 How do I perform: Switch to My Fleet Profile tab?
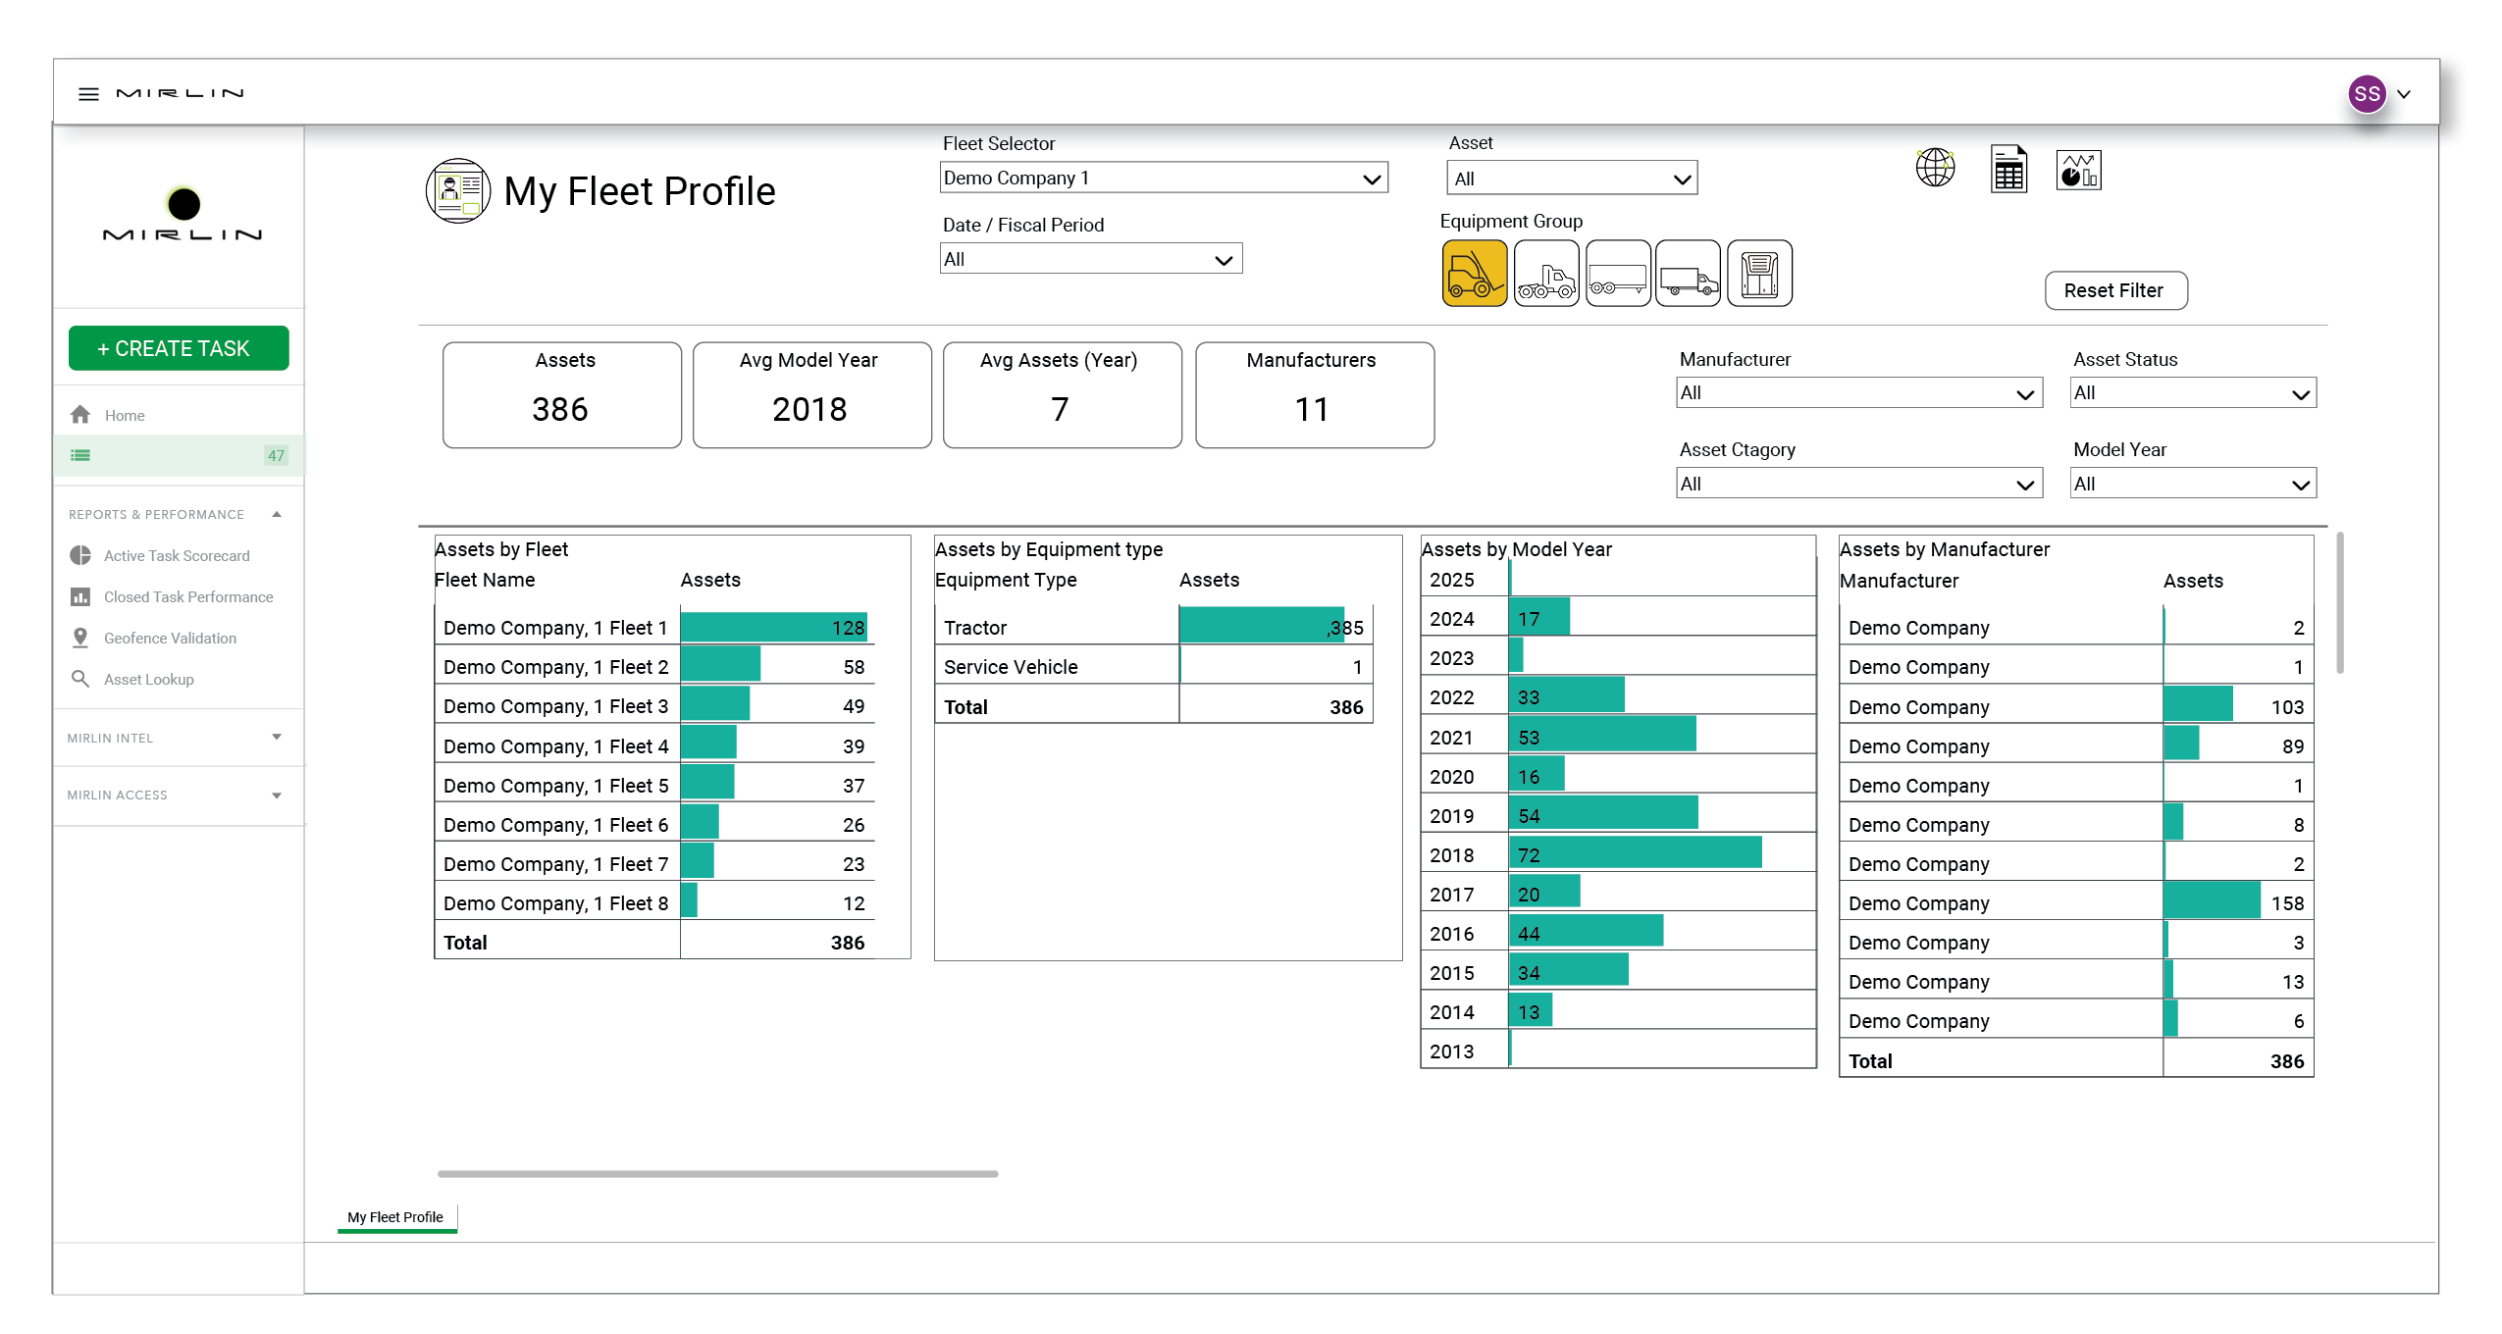tap(395, 1216)
